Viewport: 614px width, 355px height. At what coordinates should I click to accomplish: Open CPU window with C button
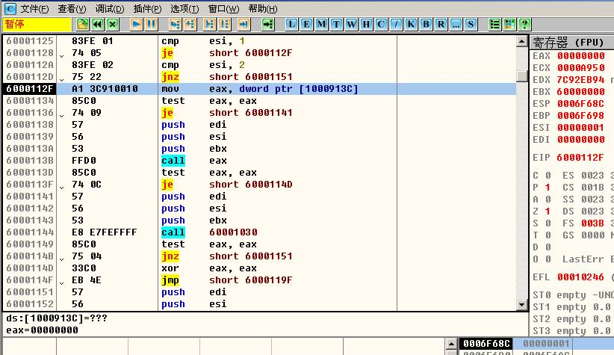click(381, 25)
